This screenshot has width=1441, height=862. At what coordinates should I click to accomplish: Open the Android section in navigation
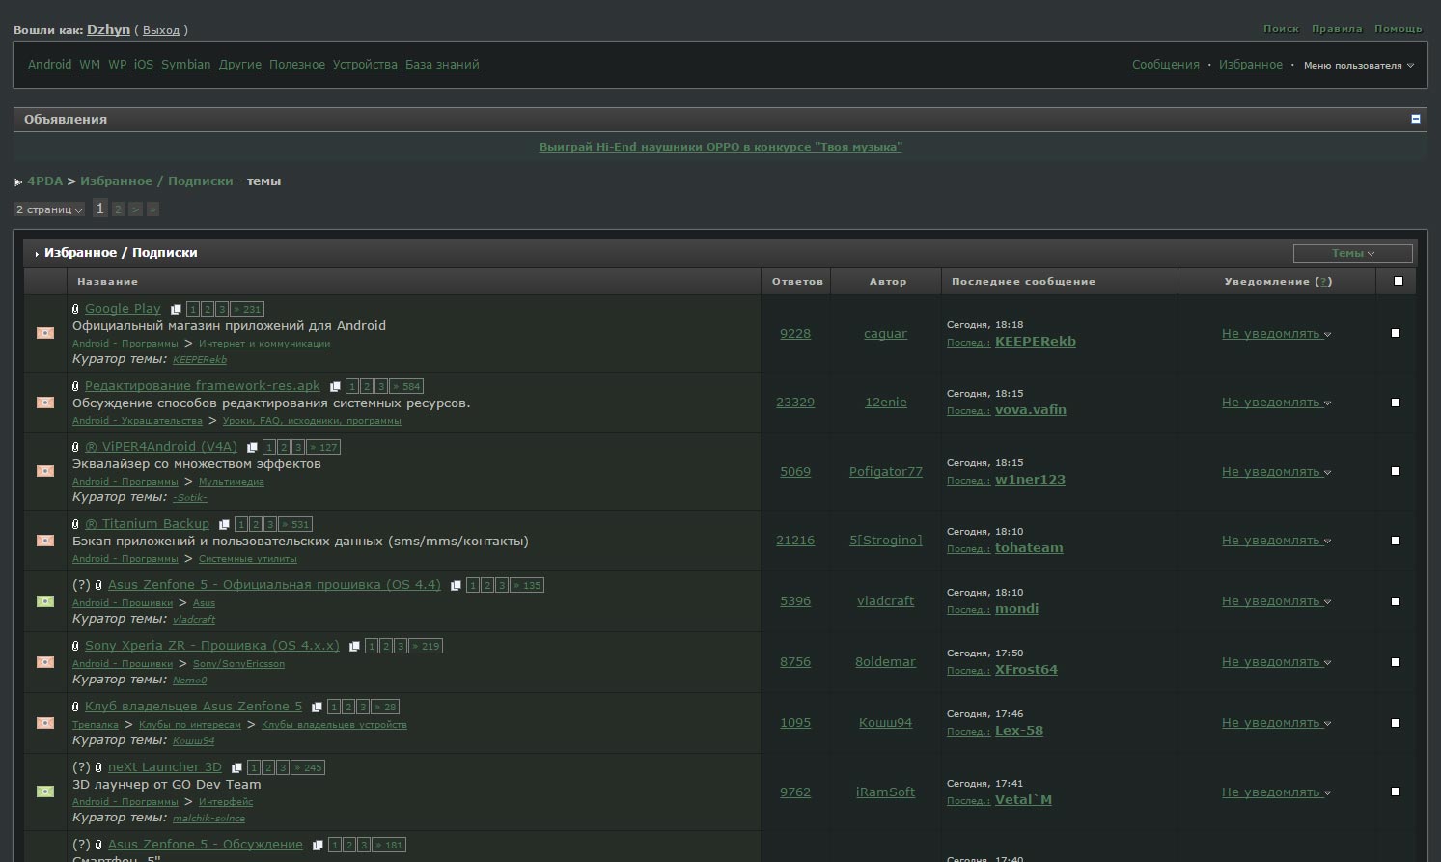point(49,65)
